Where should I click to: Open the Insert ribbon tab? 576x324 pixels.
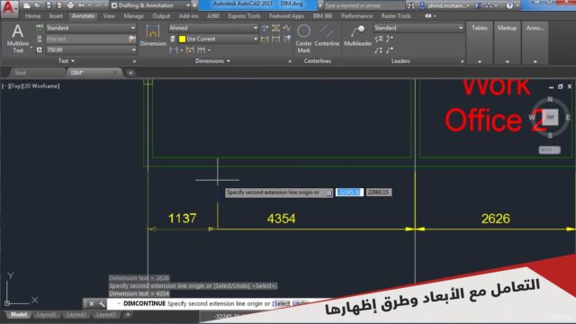[56, 16]
